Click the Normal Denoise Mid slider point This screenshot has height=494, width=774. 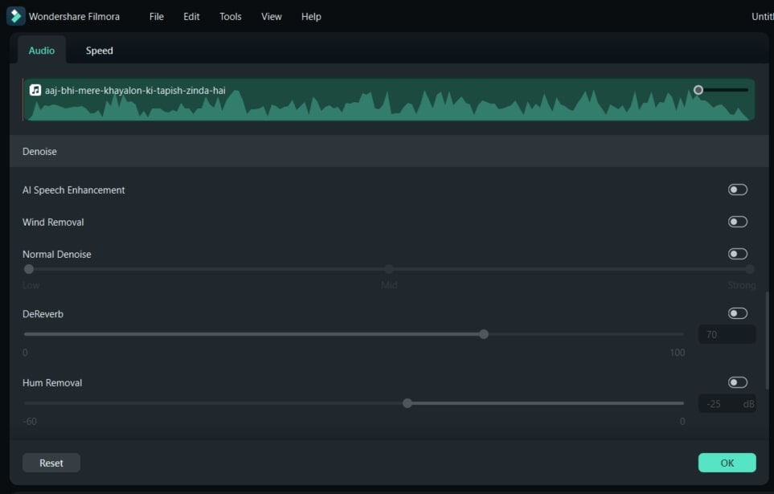pyautogui.click(x=389, y=269)
